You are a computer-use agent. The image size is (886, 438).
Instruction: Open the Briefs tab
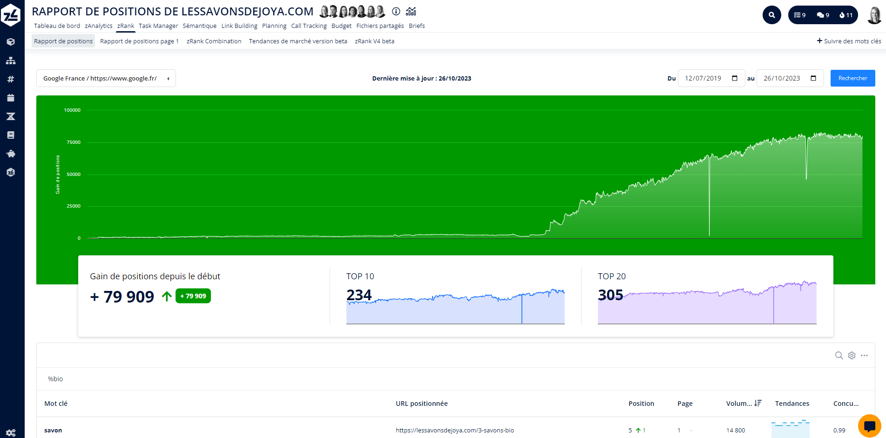[417, 26]
